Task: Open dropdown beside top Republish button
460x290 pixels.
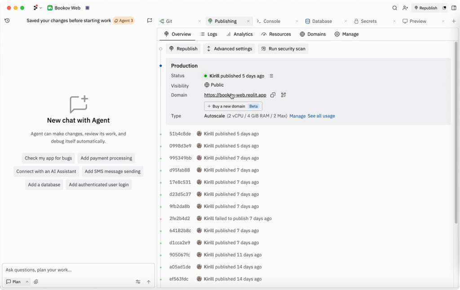Action: coord(444,8)
